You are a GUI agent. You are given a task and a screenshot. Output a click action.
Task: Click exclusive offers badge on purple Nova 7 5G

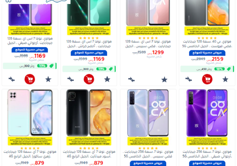(207, 163)
